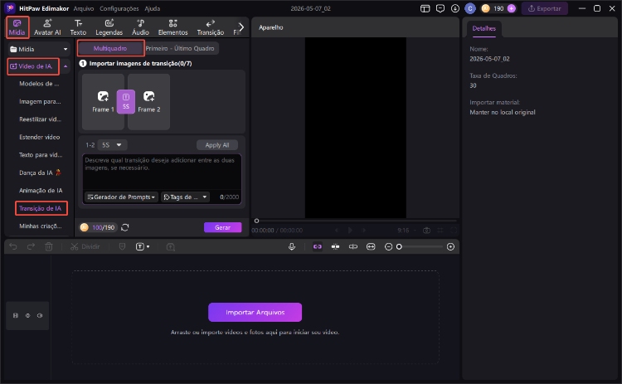The image size is (622, 384).
Task: Click the Exportar button
Action: click(x=545, y=8)
